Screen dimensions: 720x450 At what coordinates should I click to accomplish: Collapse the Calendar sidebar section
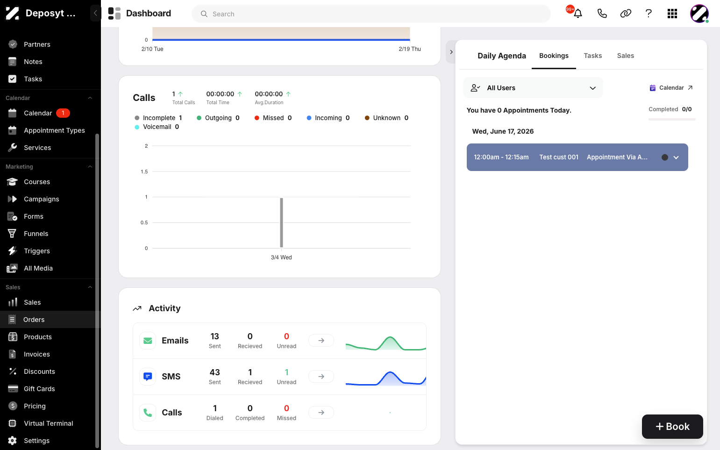pos(90,98)
